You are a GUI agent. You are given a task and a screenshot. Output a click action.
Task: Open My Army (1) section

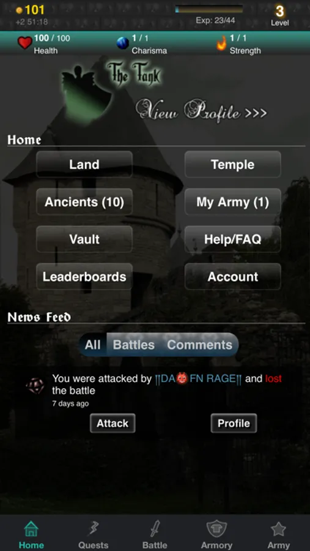[x=233, y=202]
